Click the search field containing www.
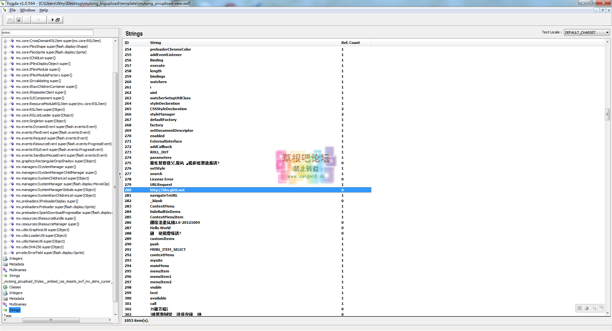The height and width of the screenshot is (331, 612). point(47,33)
